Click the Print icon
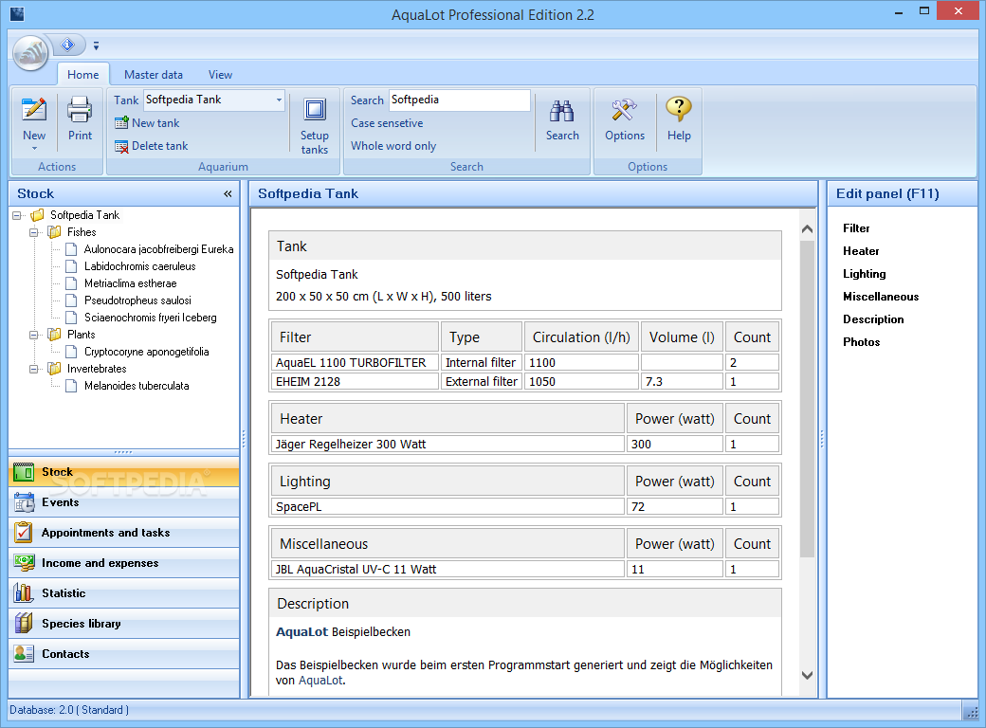 (x=80, y=109)
